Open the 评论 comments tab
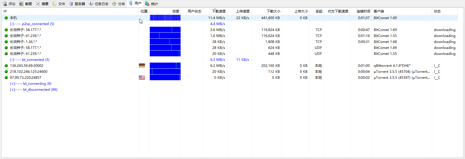Screen dimensions: 465x159 click(9, 4)
